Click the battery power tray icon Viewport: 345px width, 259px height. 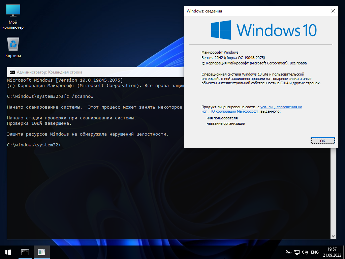point(289,252)
